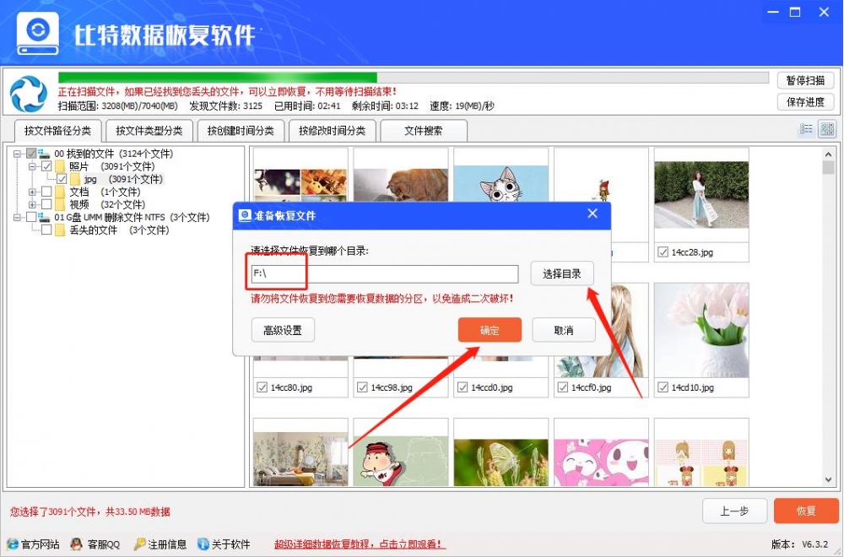Collapse the 01 G盘 tree node
Image resolution: width=844 pixels, height=557 pixels.
pos(17,218)
